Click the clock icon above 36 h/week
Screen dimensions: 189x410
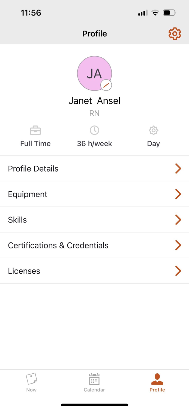[94, 130]
